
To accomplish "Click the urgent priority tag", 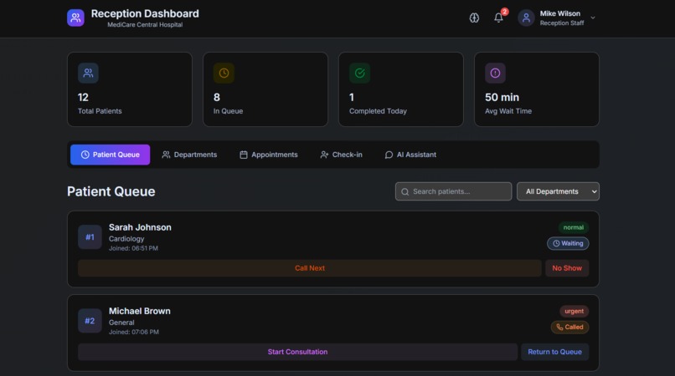I will tap(574, 311).
